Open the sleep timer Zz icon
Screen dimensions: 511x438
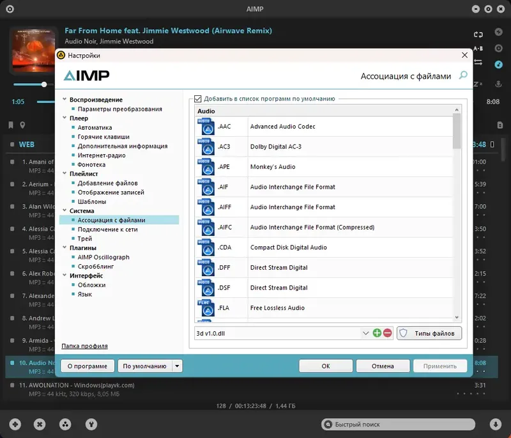coord(478,84)
